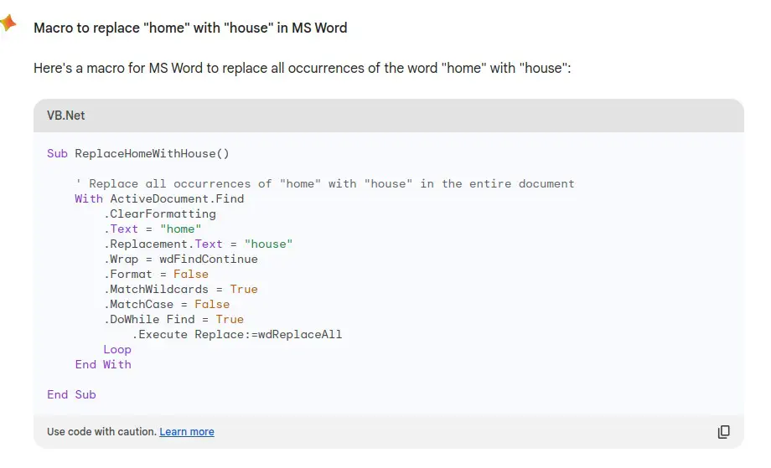
Task: Click the .Execute Replace:=wdReplaceAll line
Action: point(237,334)
